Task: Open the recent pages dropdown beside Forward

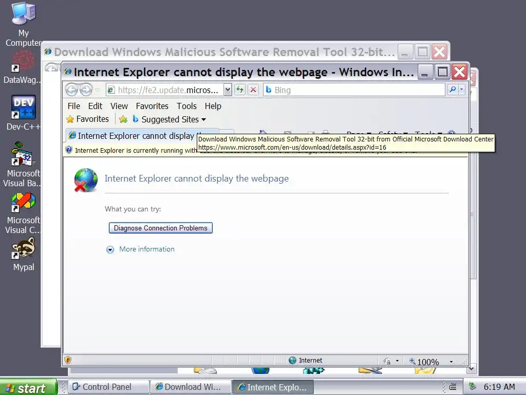Action: click(x=97, y=89)
